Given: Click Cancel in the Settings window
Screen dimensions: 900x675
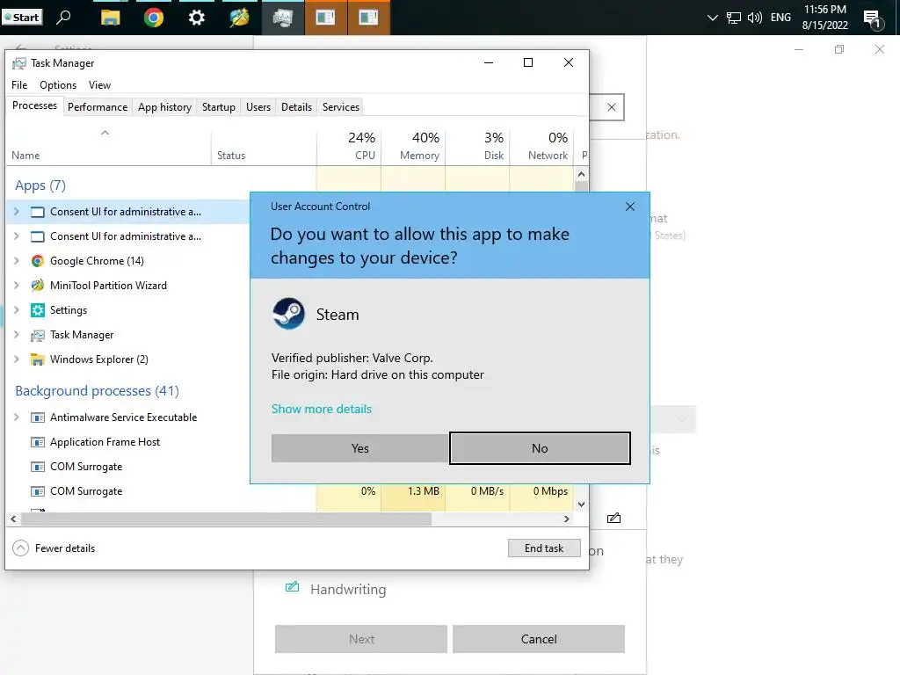Looking at the screenshot, I should 539,640.
